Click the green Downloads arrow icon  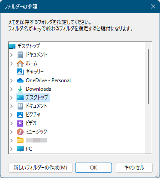click(x=20, y=89)
